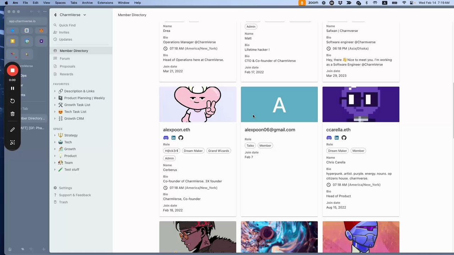Open the Spaces menu
Viewport: 454px width, 255px height.
click(60, 3)
